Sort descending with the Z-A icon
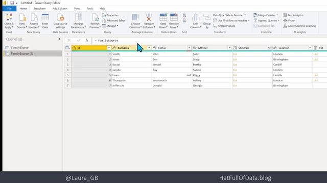 click(184, 20)
